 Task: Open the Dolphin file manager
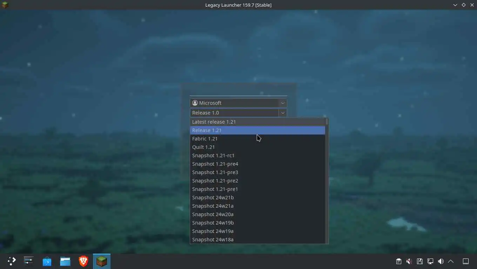click(x=65, y=261)
